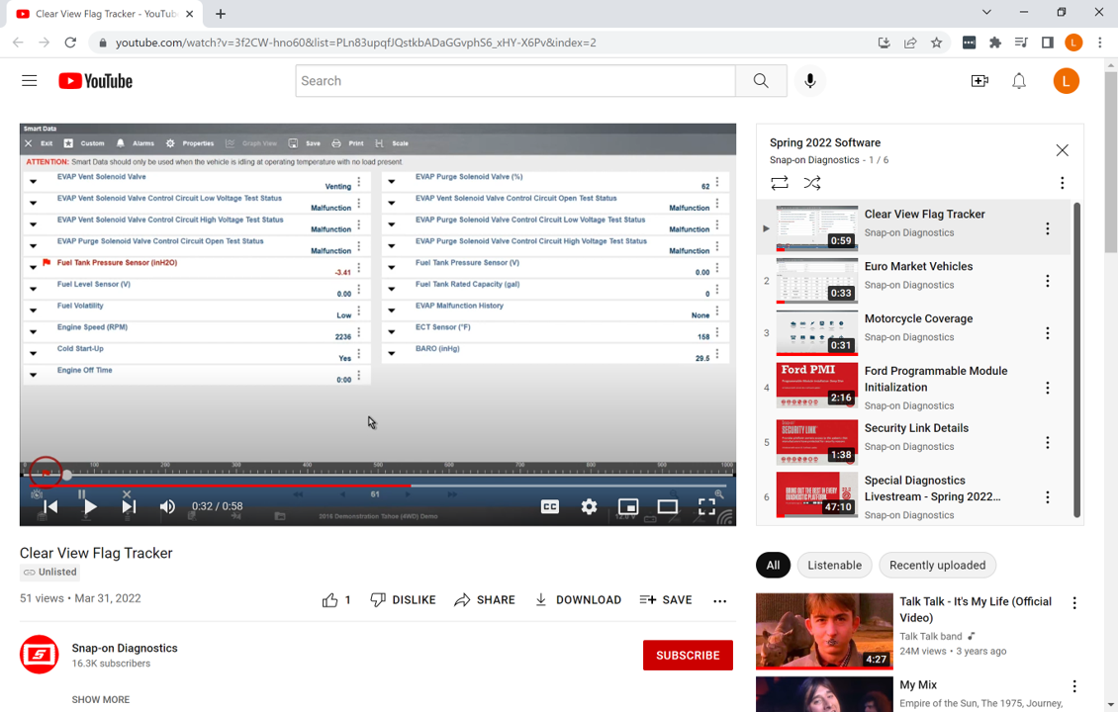This screenshot has height=712, width=1118.
Task: Toggle playlist loop
Action: [780, 183]
